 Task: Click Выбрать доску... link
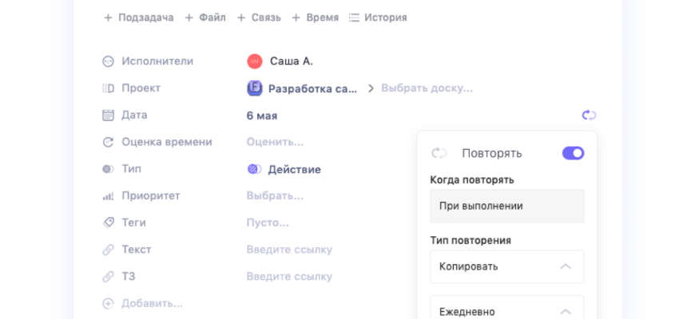(427, 89)
